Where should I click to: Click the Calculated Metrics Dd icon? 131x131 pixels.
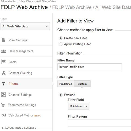[x=4, y=115]
